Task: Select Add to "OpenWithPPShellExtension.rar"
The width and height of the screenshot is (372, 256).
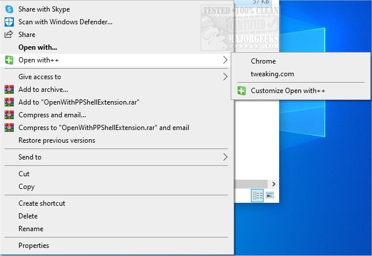Action: 117,102
